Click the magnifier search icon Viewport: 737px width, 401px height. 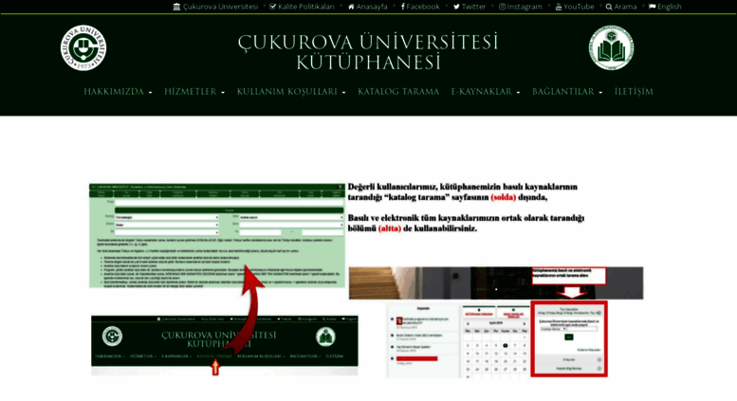point(609,7)
